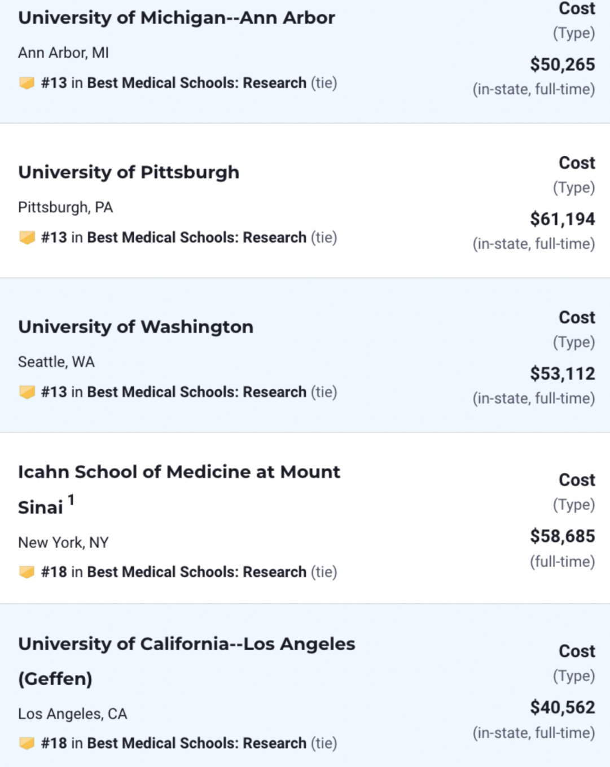Click the $58,685 full-time cost for Icahn
The height and width of the screenshot is (767, 610).
click(562, 537)
